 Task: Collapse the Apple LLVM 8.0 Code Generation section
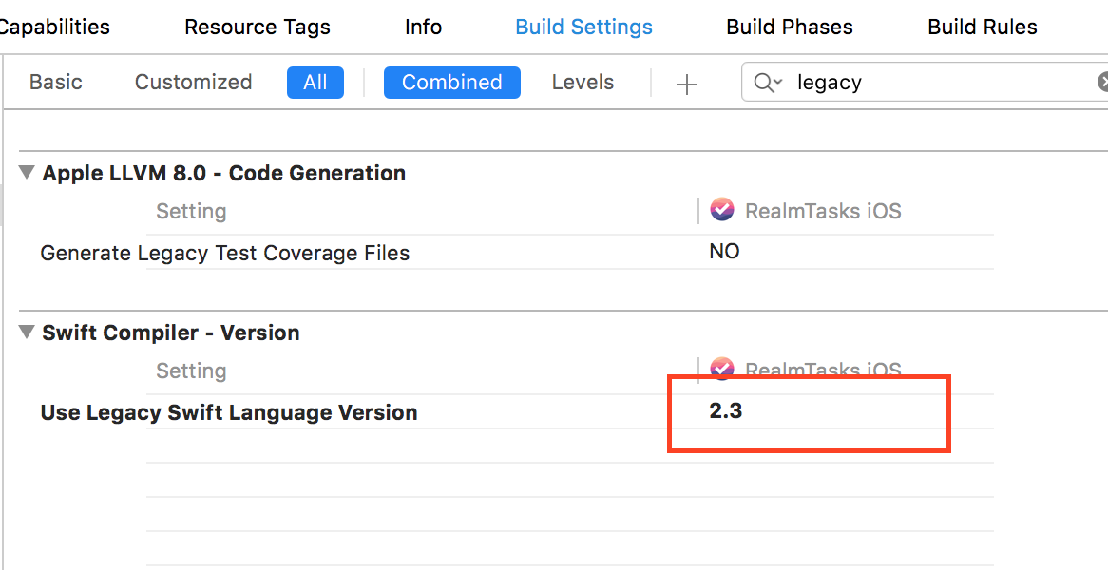(27, 173)
